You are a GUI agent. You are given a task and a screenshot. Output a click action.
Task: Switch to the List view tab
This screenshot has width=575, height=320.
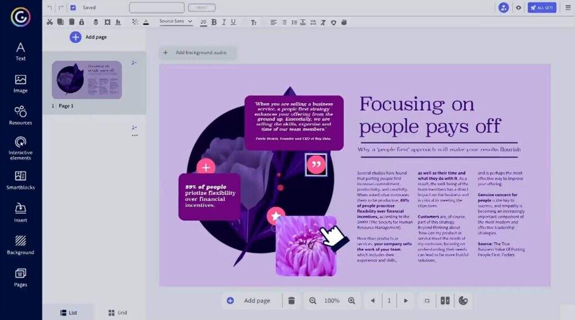69,313
